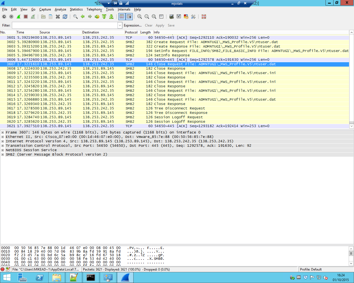
Task: Click the hex pane scroll-down arrow
Action: click(351, 263)
